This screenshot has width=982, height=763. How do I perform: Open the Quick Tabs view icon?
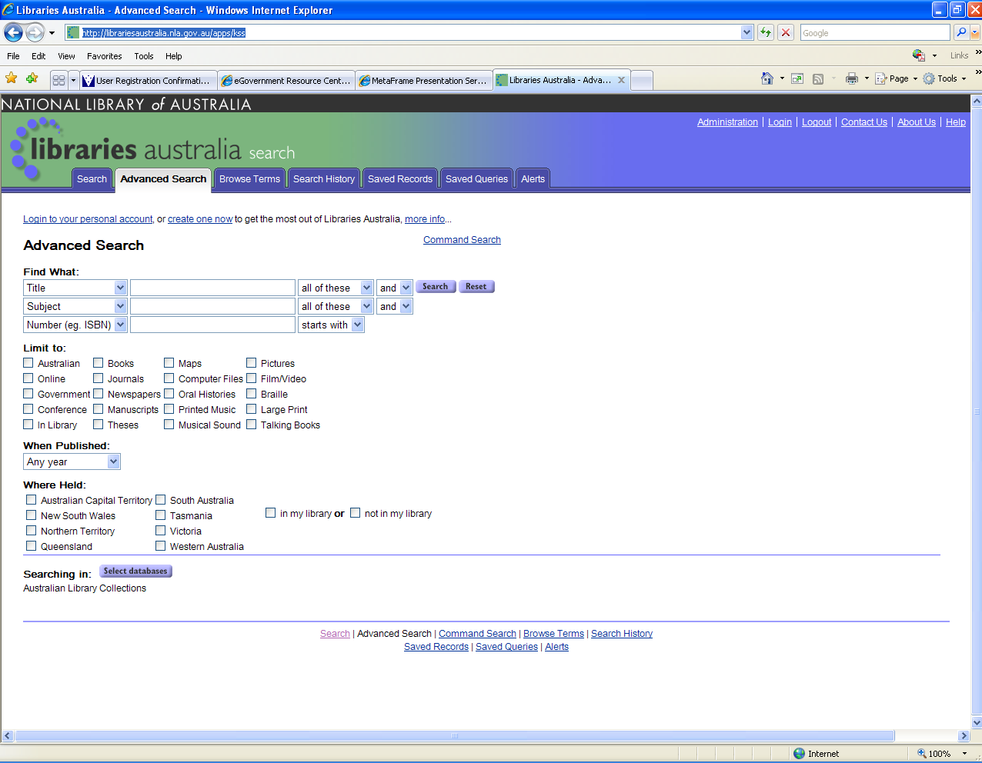coord(58,80)
